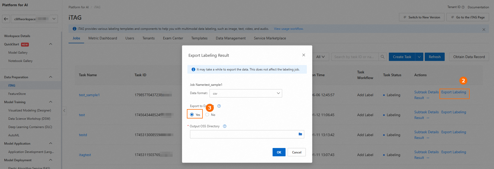The image size is (494, 169).
Task: Open the Create Task dropdown arrow
Action: [419, 57]
